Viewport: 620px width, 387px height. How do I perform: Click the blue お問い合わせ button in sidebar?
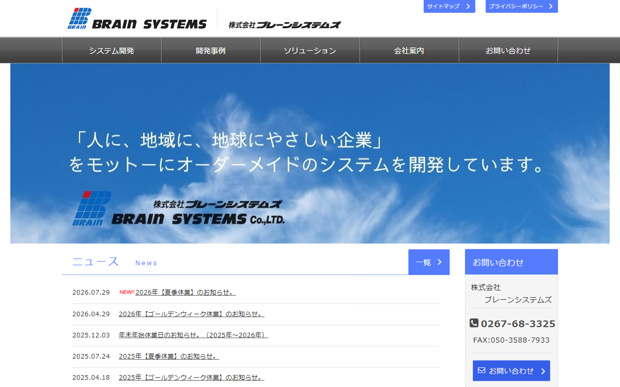pos(512,371)
